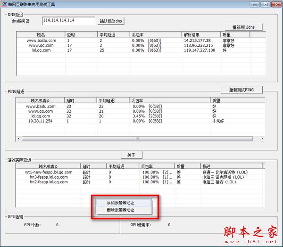283x247 pixels.
Task: Click 质量 column header in PING table
Action: 238,100
